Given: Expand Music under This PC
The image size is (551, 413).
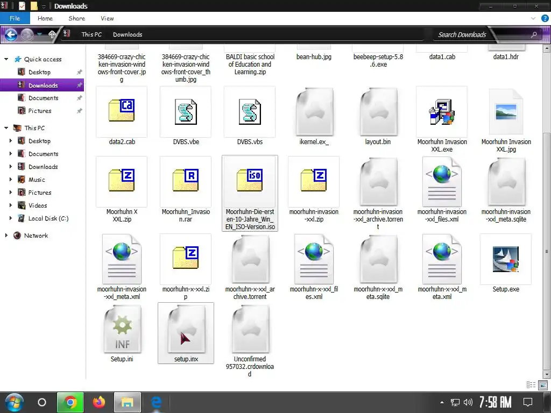Looking at the screenshot, I should click(x=11, y=180).
